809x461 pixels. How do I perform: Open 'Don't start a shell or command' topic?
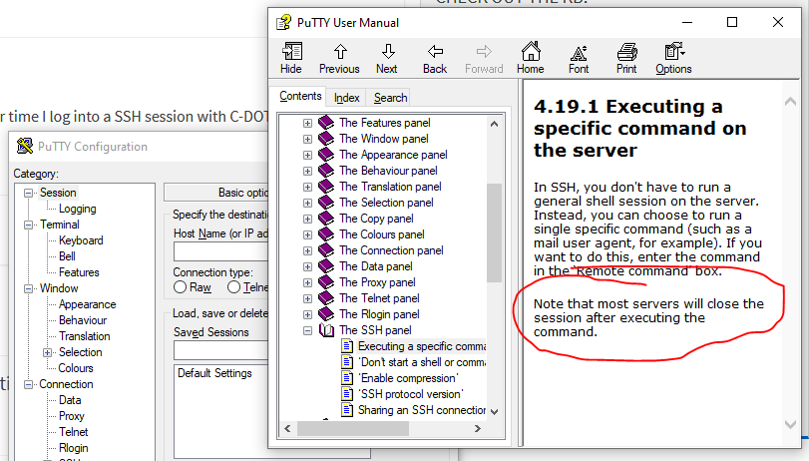point(422,362)
